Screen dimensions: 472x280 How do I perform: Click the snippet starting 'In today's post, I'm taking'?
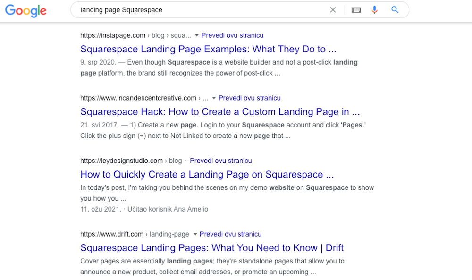click(227, 193)
